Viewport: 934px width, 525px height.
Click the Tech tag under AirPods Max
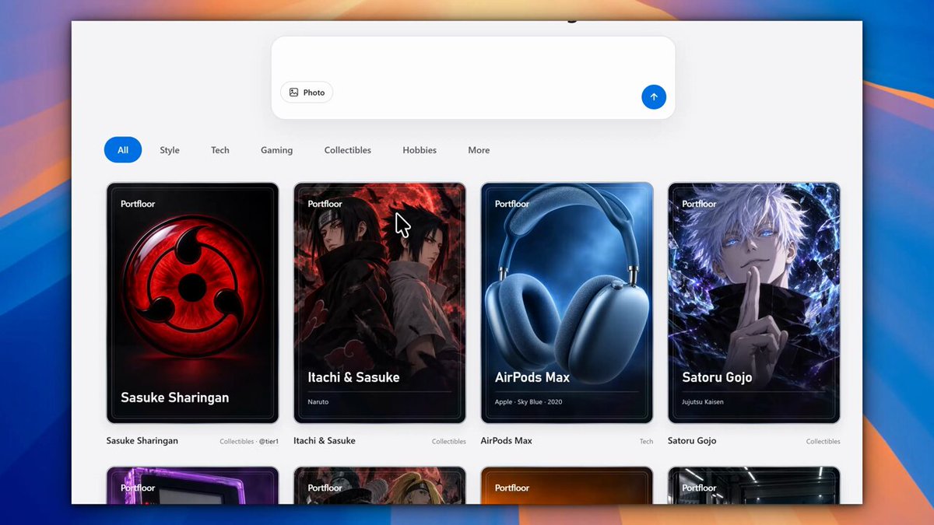[647, 442]
